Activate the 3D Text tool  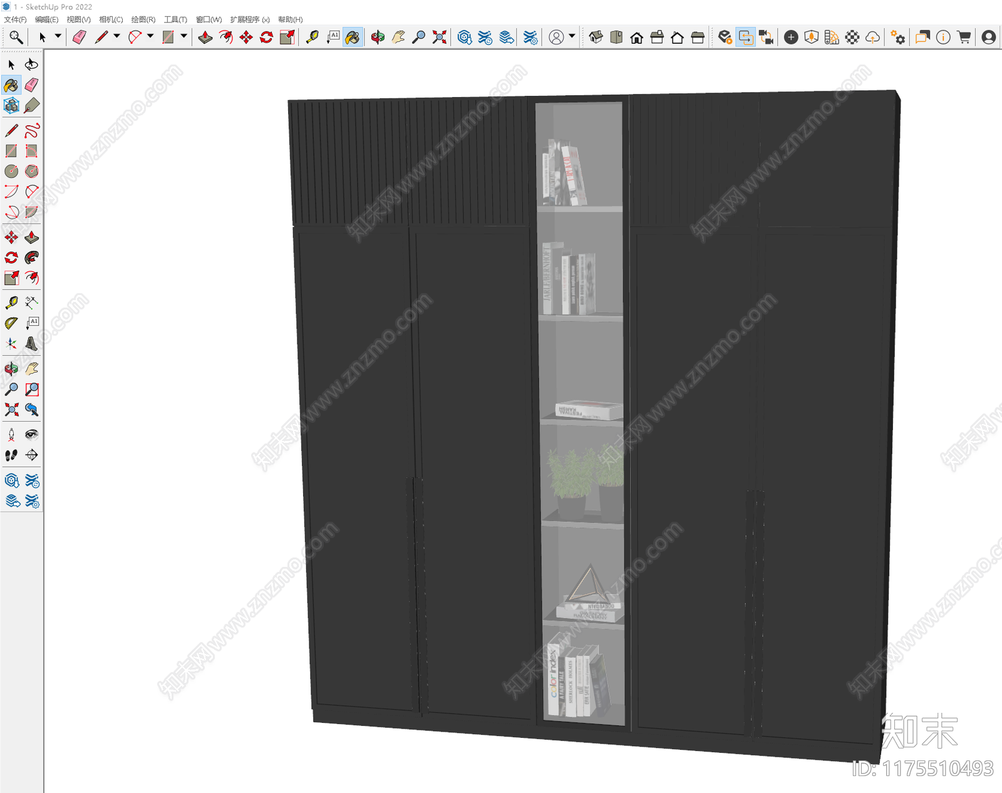tap(31, 343)
